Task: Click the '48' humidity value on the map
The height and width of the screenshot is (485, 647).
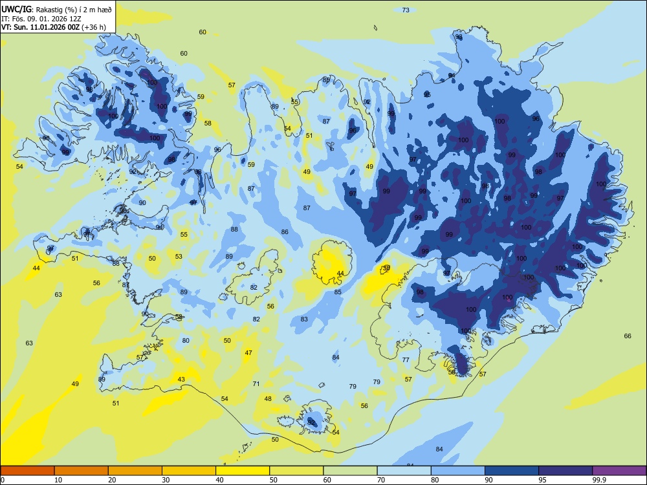Action: [x=269, y=399]
